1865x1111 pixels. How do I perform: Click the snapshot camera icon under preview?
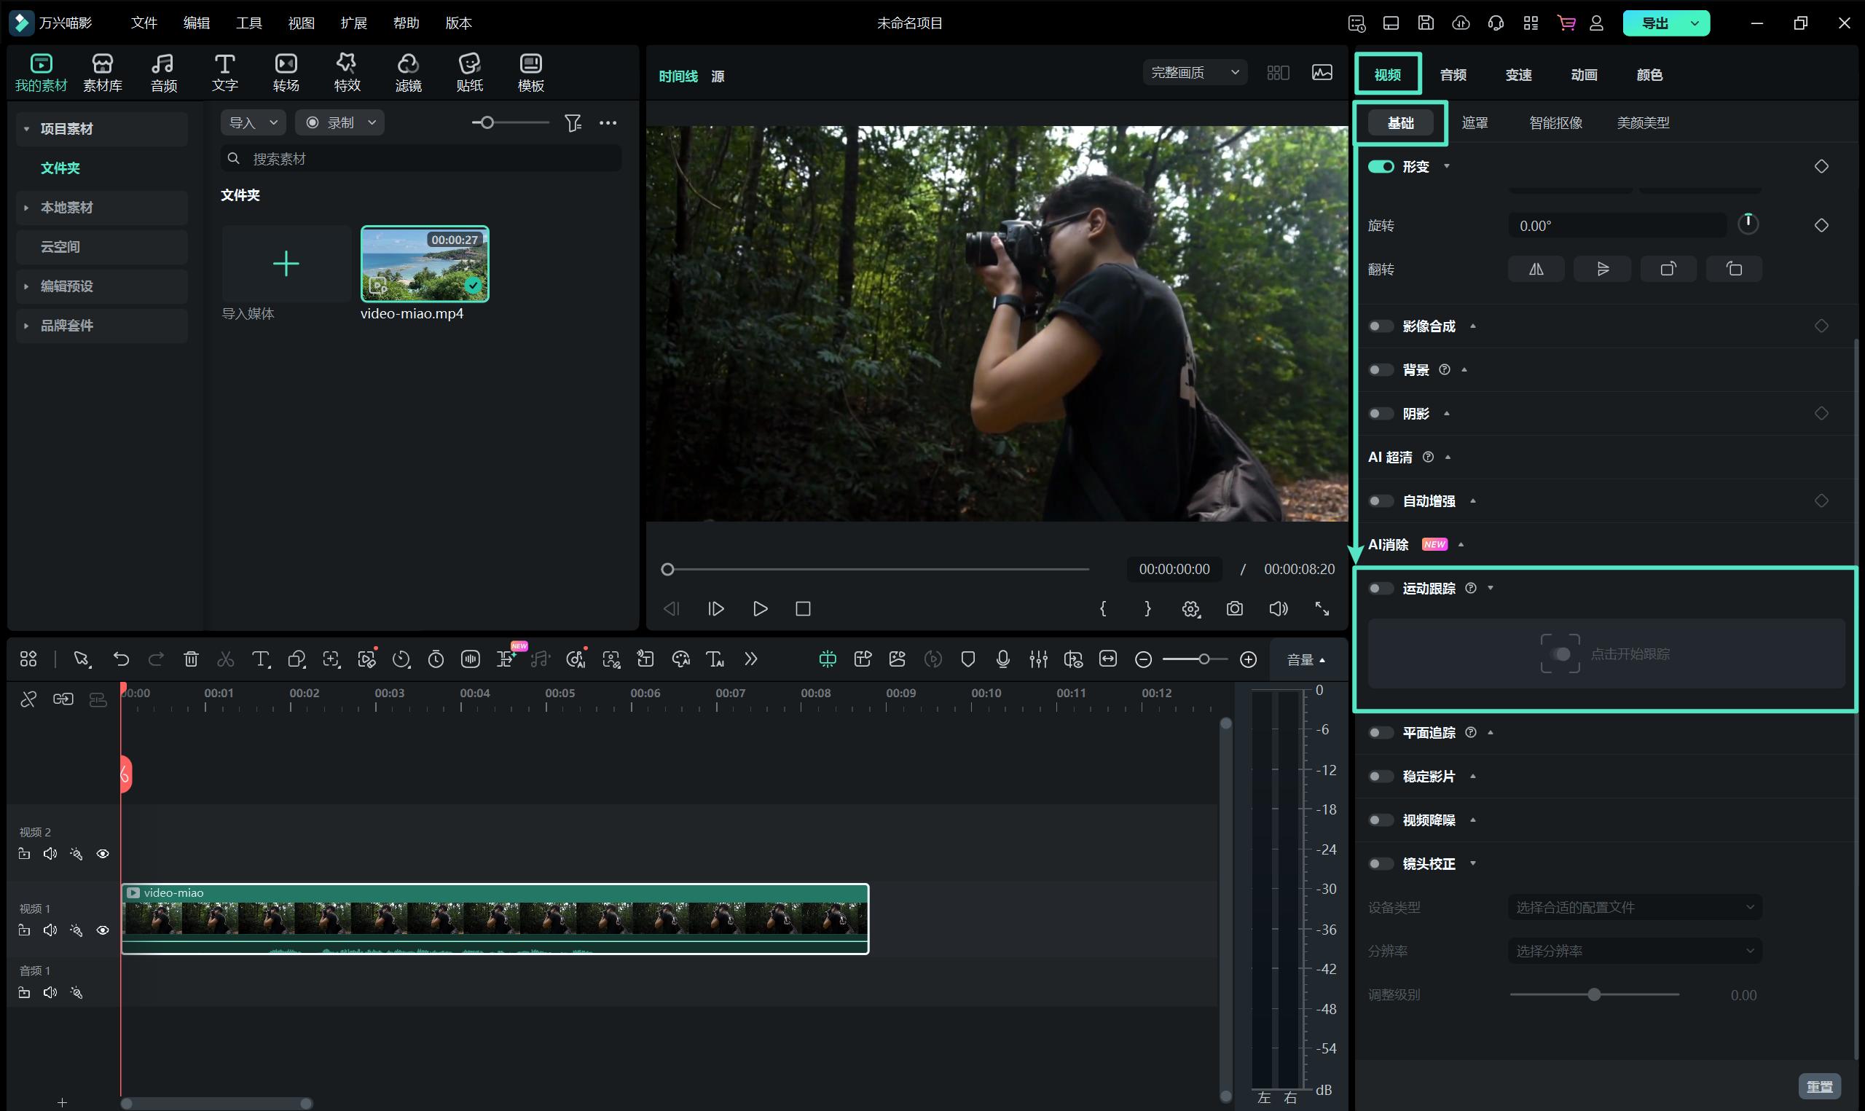pyautogui.click(x=1234, y=608)
